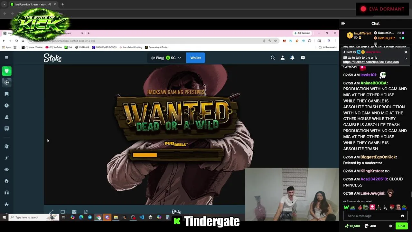Click the Ask Gemini button

(x=302, y=33)
